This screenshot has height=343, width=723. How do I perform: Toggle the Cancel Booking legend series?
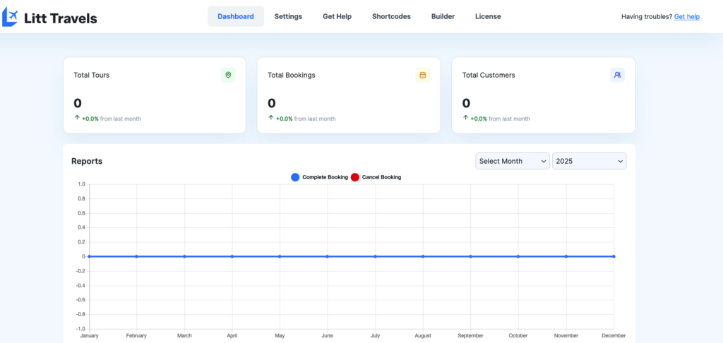coord(376,177)
